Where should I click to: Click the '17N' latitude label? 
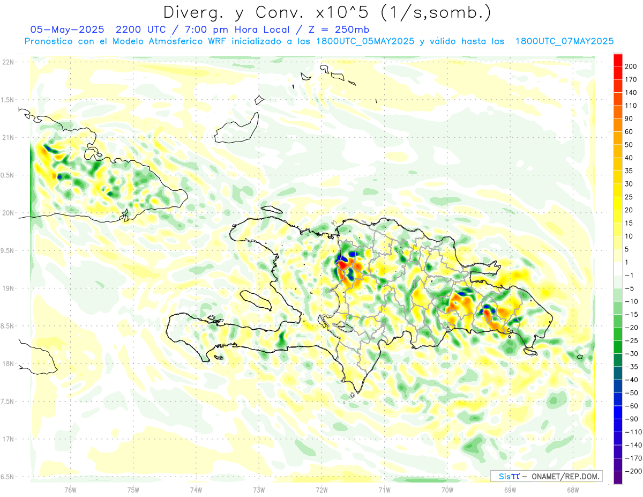tap(8, 439)
